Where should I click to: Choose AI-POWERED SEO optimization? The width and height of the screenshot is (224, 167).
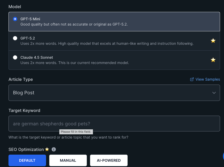click(x=109, y=160)
